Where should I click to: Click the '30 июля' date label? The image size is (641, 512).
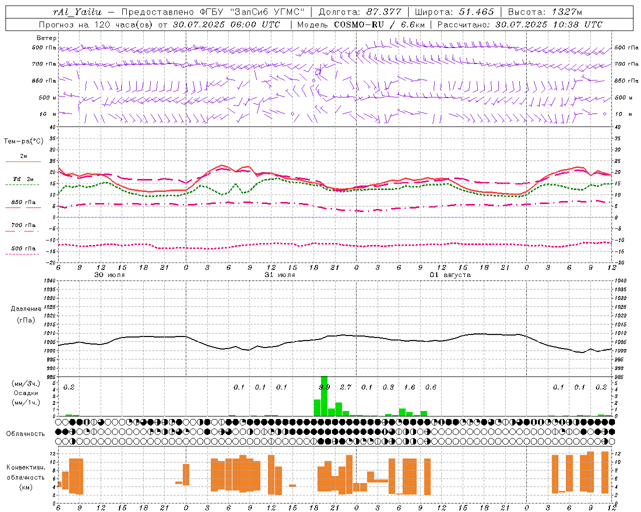pyautogui.click(x=110, y=275)
